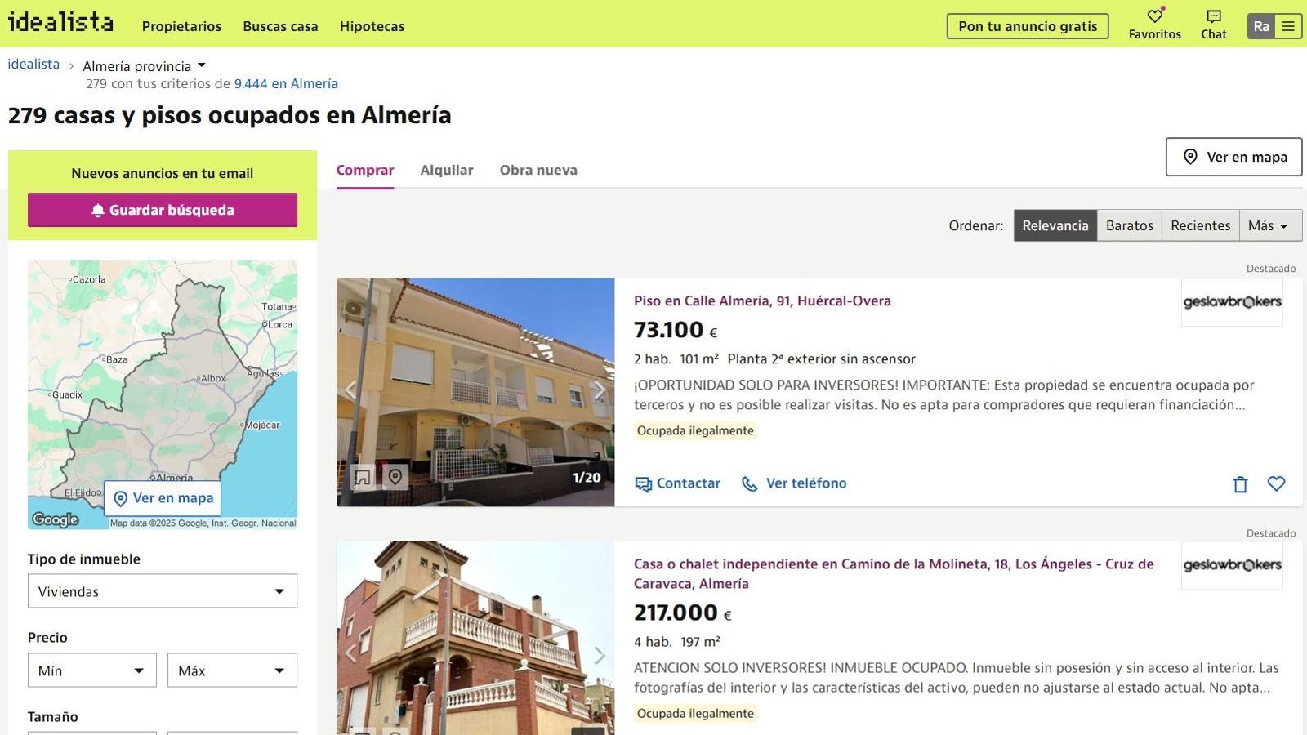
Task: Open the minimum price dropdown
Action: (91, 670)
